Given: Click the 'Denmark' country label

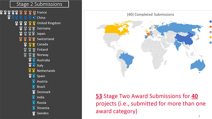Looking at the screenshot, I should pyautogui.click(x=44, y=92).
